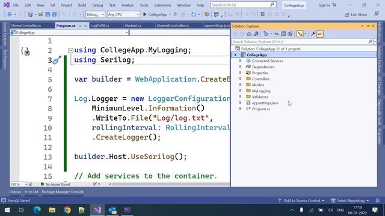Open the Build menu
The height and width of the screenshot is (216, 385).
coord(82,5)
